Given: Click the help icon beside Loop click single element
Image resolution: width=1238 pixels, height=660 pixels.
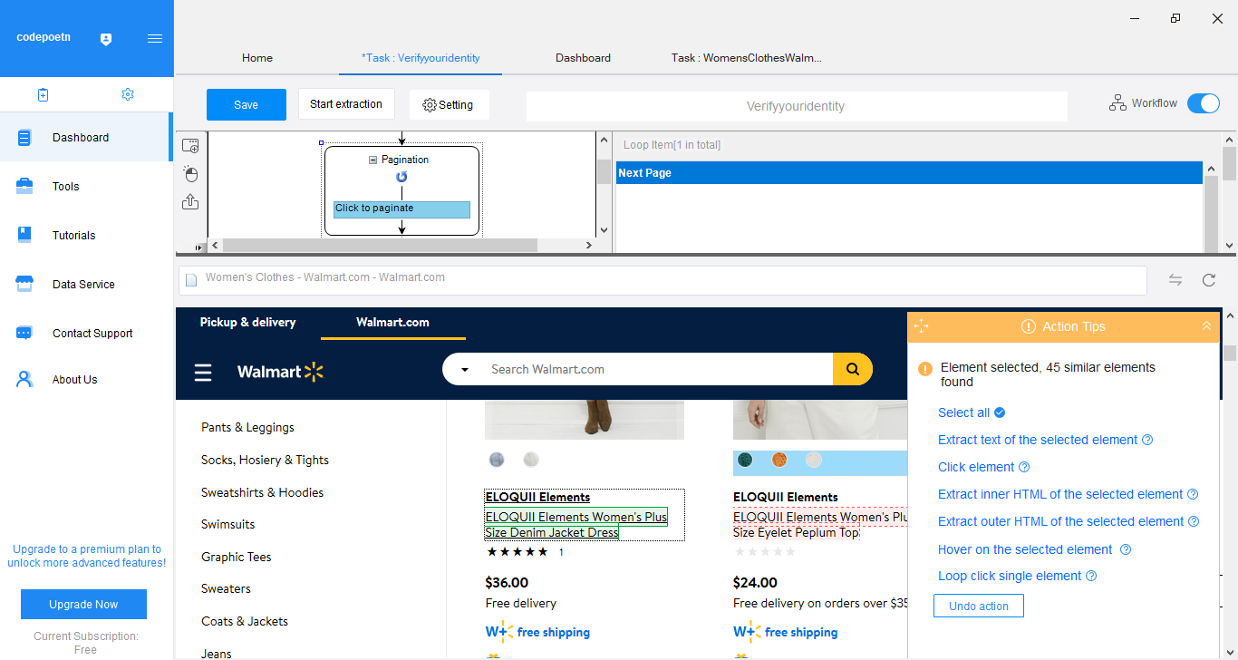Looking at the screenshot, I should (1091, 576).
